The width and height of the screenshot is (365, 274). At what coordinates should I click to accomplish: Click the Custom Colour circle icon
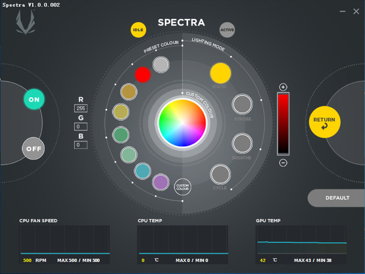(182, 187)
